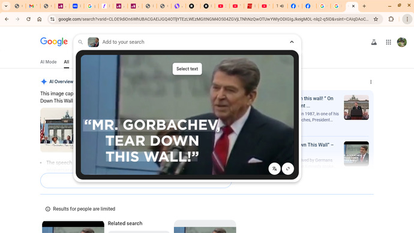Open AI Overview more options dots
This screenshot has width=414, height=233.
tap(371, 82)
